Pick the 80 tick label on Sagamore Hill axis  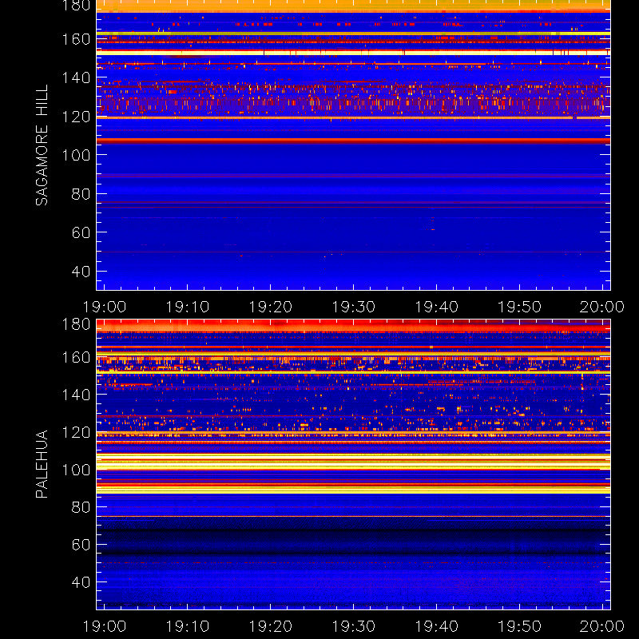81,194
